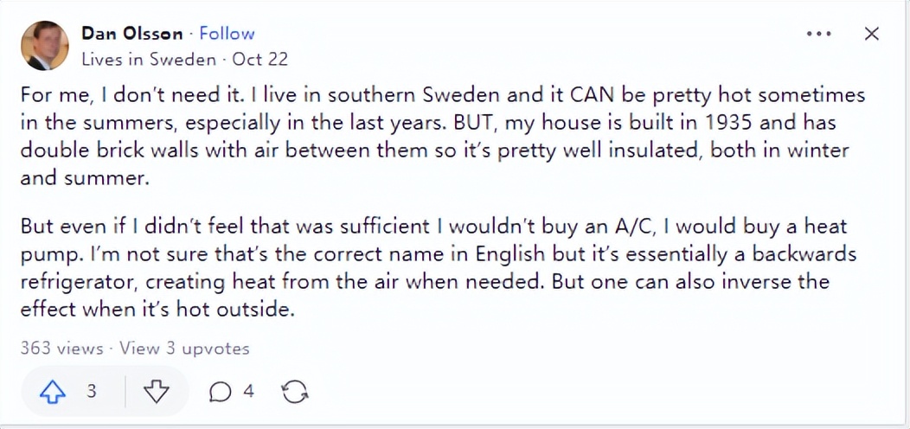Screen dimensions: 910x429
Task: Upvote Dan Olsson's answer
Action: pyautogui.click(x=54, y=392)
